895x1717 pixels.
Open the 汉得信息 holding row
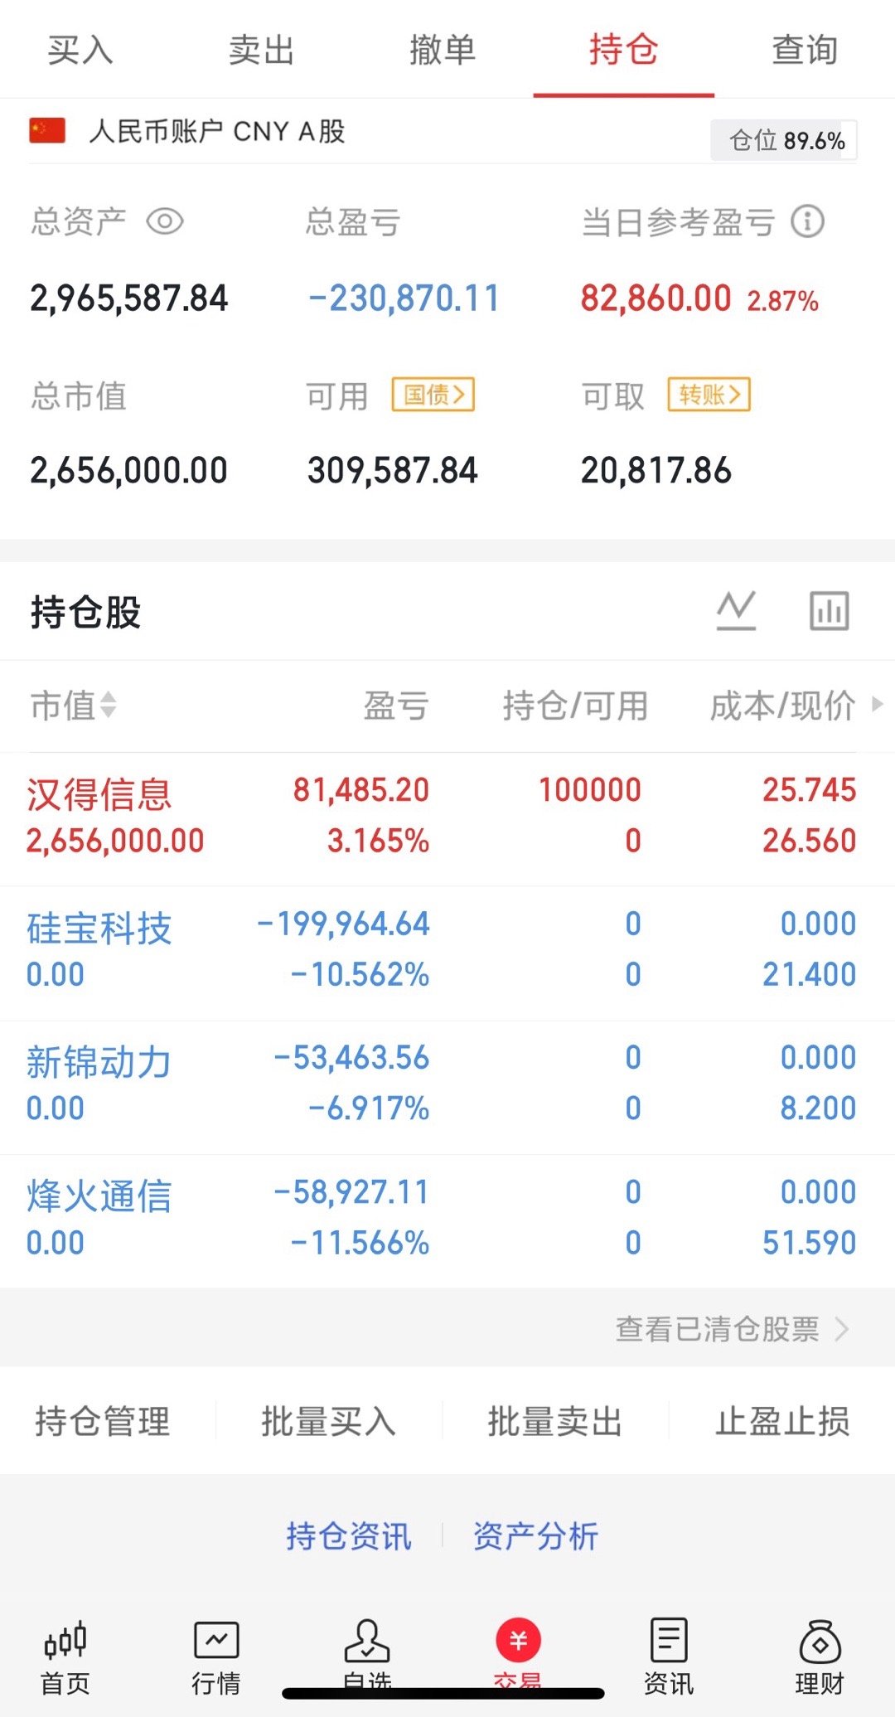(x=447, y=819)
